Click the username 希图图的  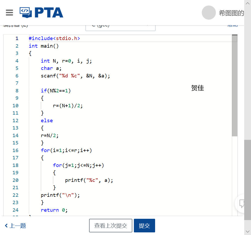click(x=231, y=13)
